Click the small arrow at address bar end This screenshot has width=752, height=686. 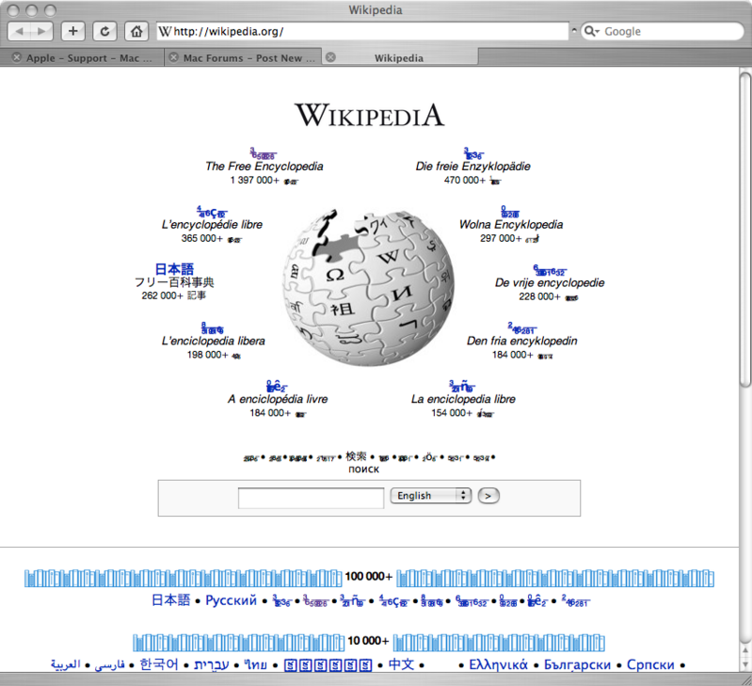click(x=574, y=30)
